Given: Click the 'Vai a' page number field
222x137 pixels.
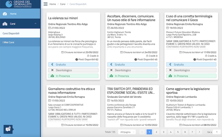Looking at the screenshot, I should click(x=216, y=132).
